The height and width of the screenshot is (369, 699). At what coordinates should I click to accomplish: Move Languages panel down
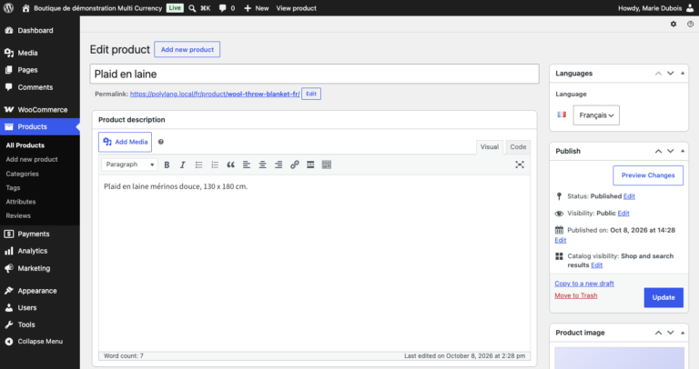click(671, 74)
